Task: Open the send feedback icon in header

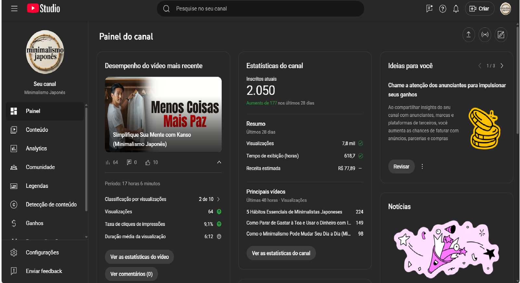Action: pos(429,9)
